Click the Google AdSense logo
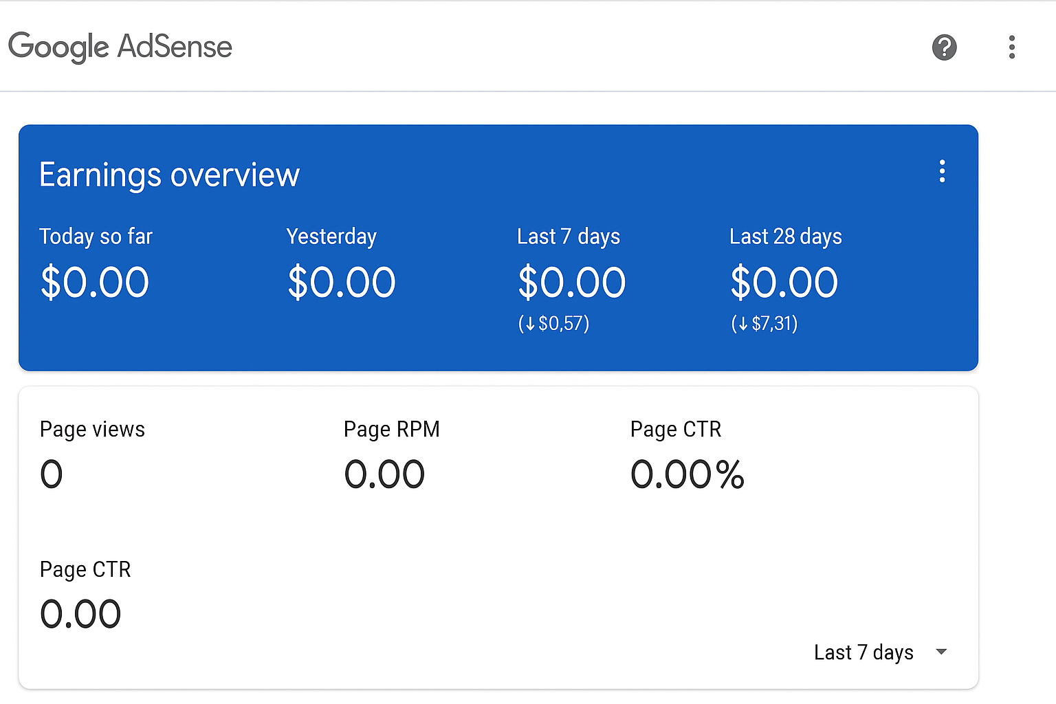 tap(120, 47)
